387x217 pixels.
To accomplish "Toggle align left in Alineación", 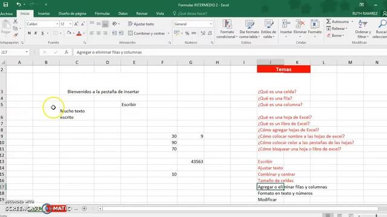I will click(92, 33).
